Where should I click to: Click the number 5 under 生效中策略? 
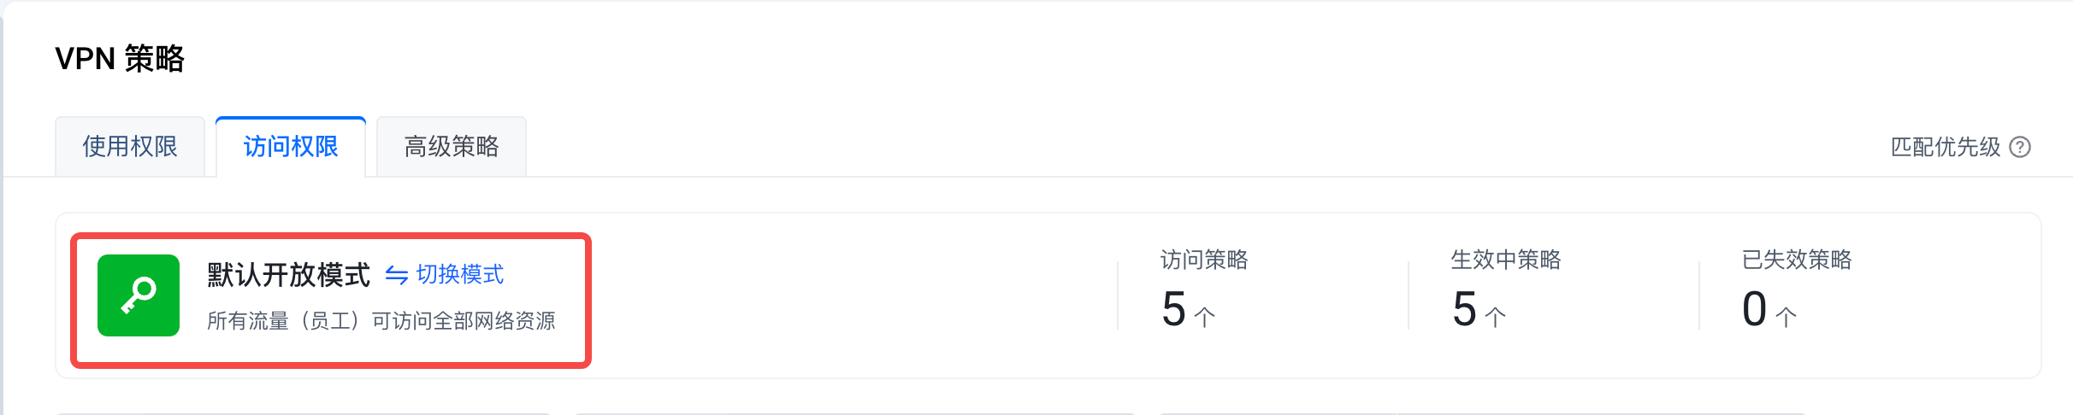(1465, 309)
